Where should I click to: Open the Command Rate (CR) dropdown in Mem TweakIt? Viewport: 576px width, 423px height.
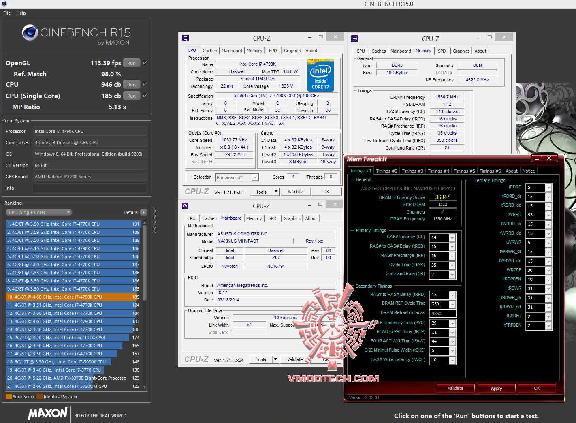pyautogui.click(x=452, y=274)
